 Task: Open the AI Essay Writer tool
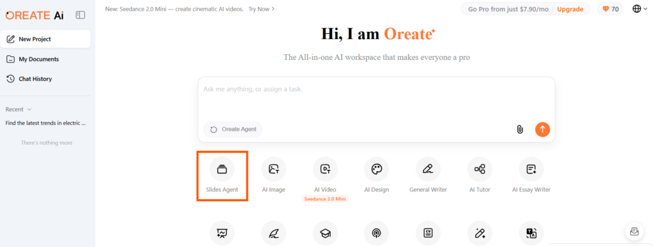531,169
